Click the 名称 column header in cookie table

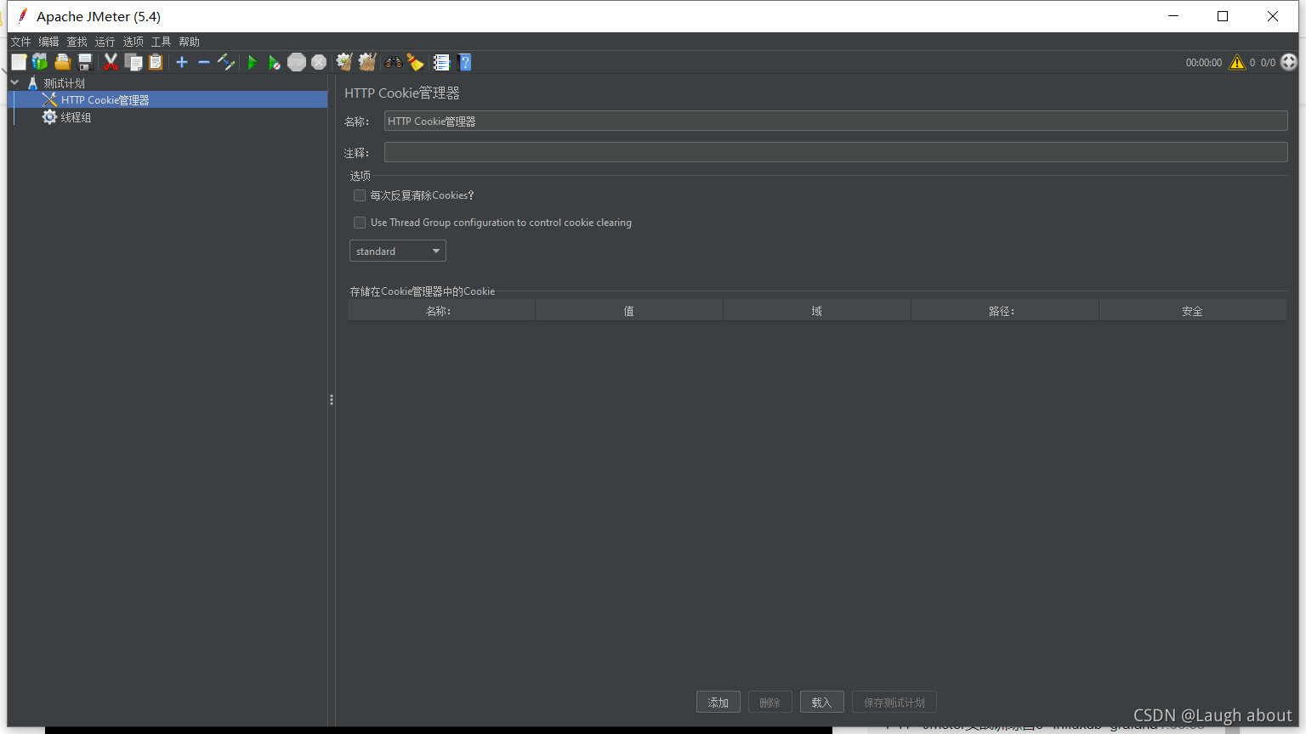point(441,311)
